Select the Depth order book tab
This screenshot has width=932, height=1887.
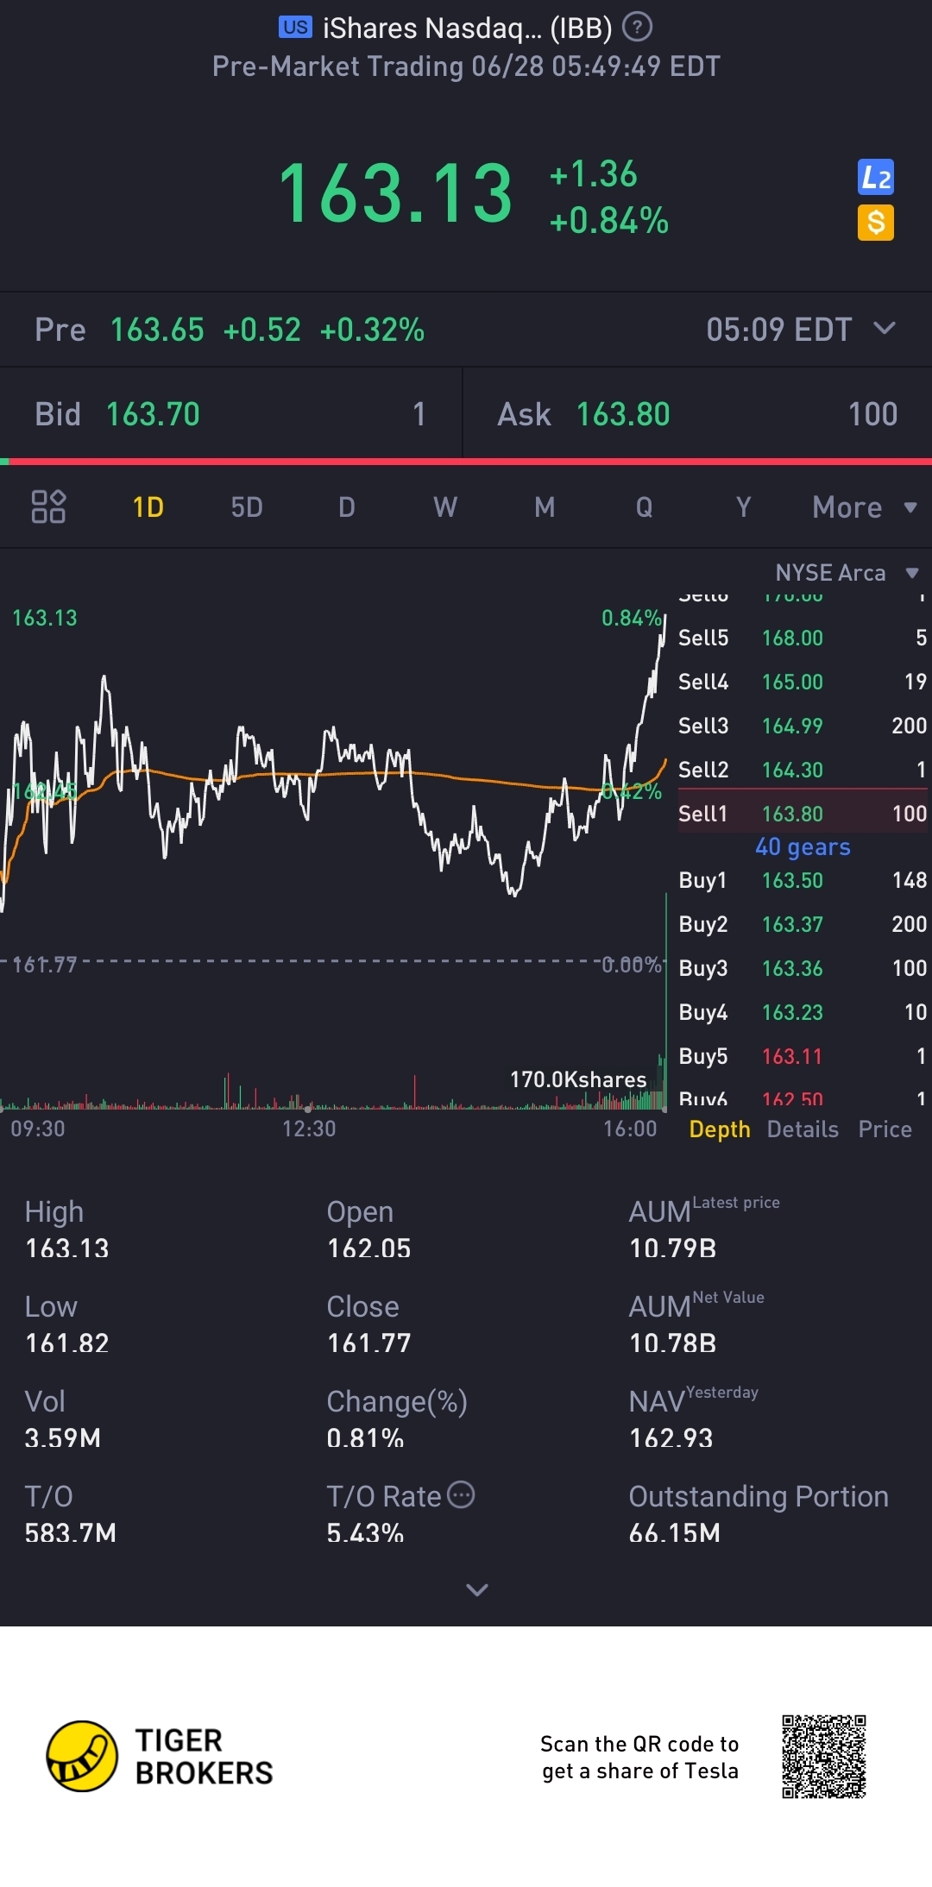(x=719, y=1129)
